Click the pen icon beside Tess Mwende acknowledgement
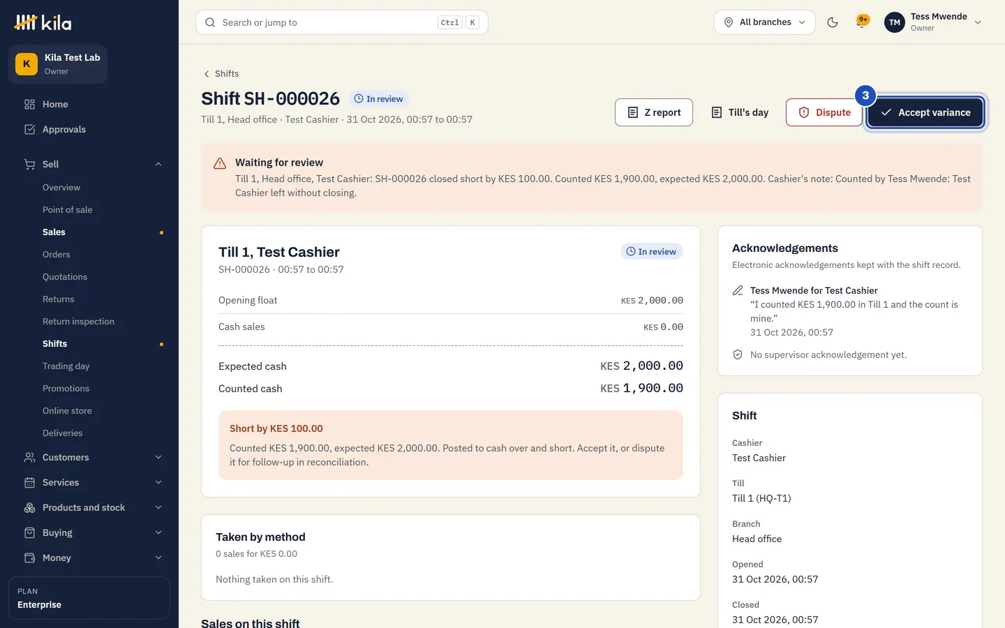 click(738, 290)
